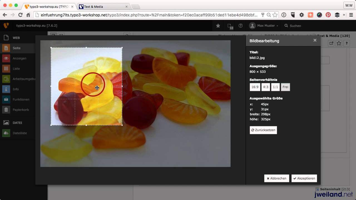Click the Liste module icon

coord(6,69)
